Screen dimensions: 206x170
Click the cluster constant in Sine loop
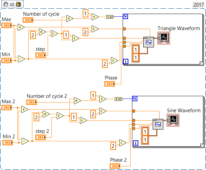145,136
